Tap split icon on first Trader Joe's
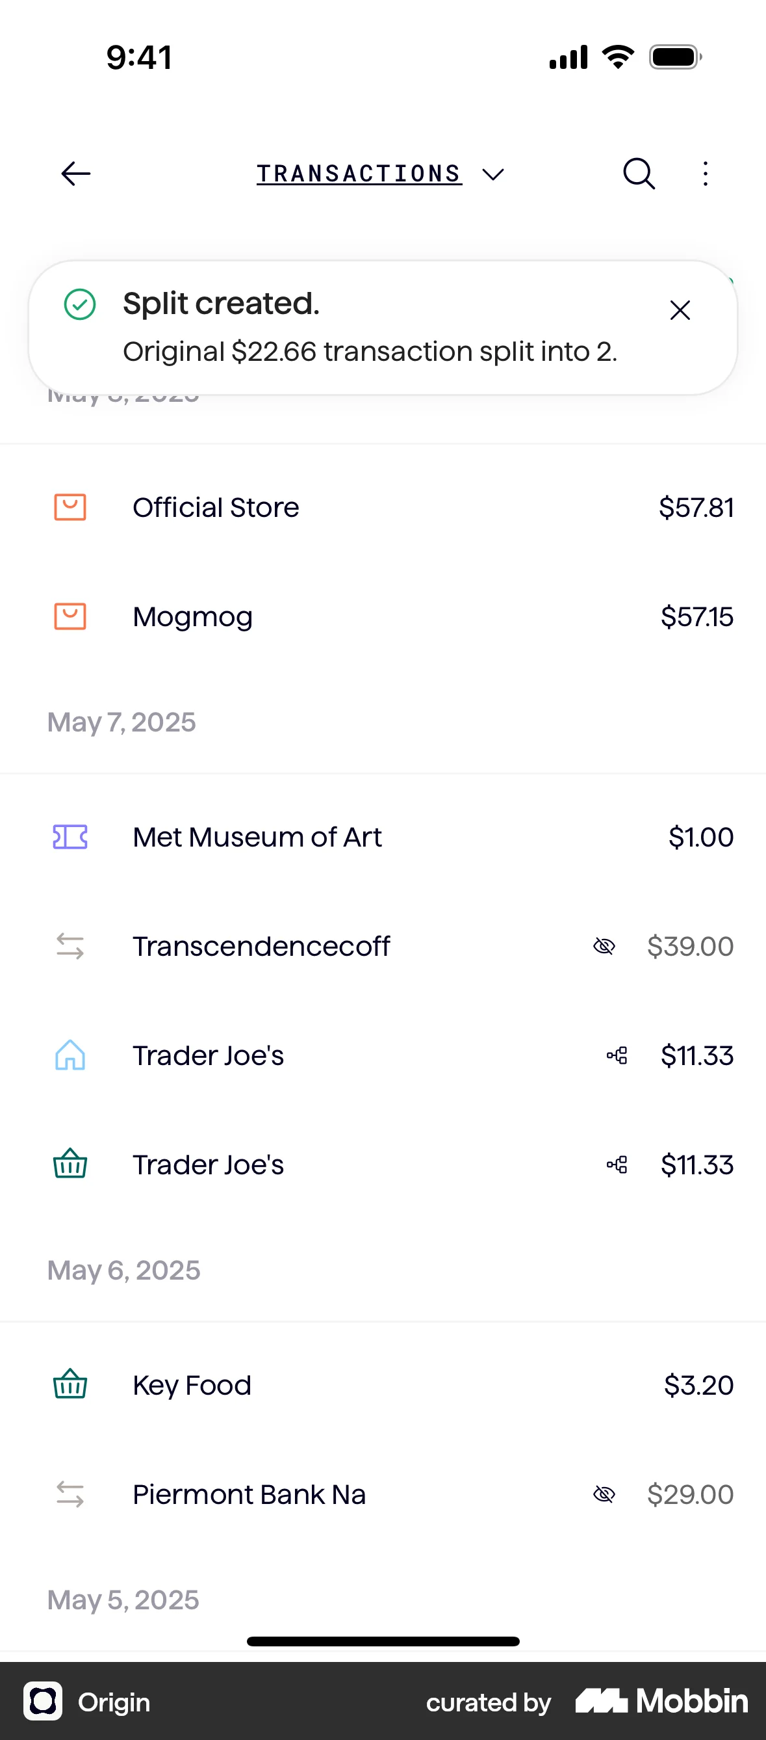Image resolution: width=766 pixels, height=1740 pixels. (617, 1055)
